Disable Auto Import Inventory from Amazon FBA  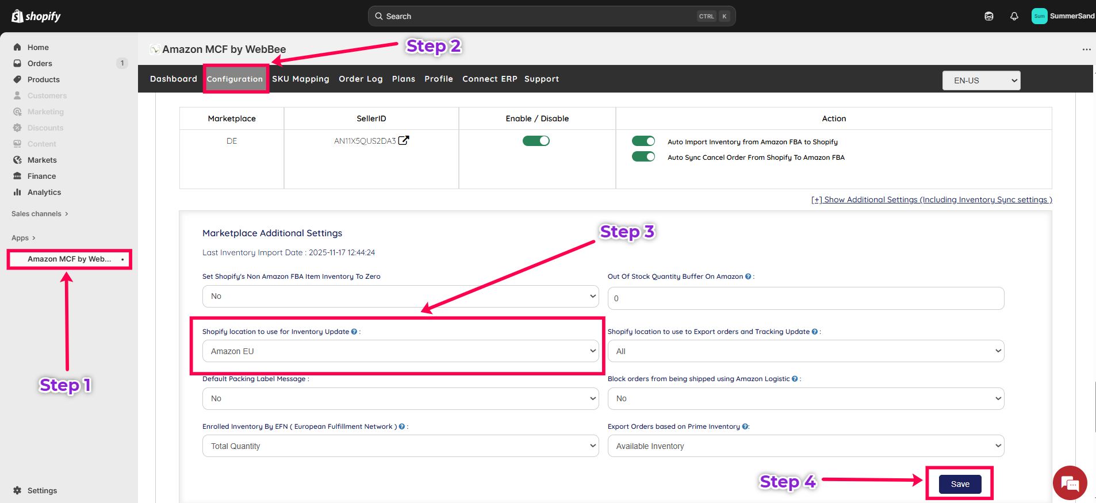tap(643, 141)
